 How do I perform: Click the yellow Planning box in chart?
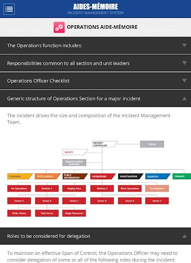coord(20,176)
